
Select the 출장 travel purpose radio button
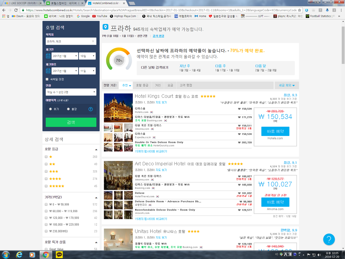pos(68,109)
